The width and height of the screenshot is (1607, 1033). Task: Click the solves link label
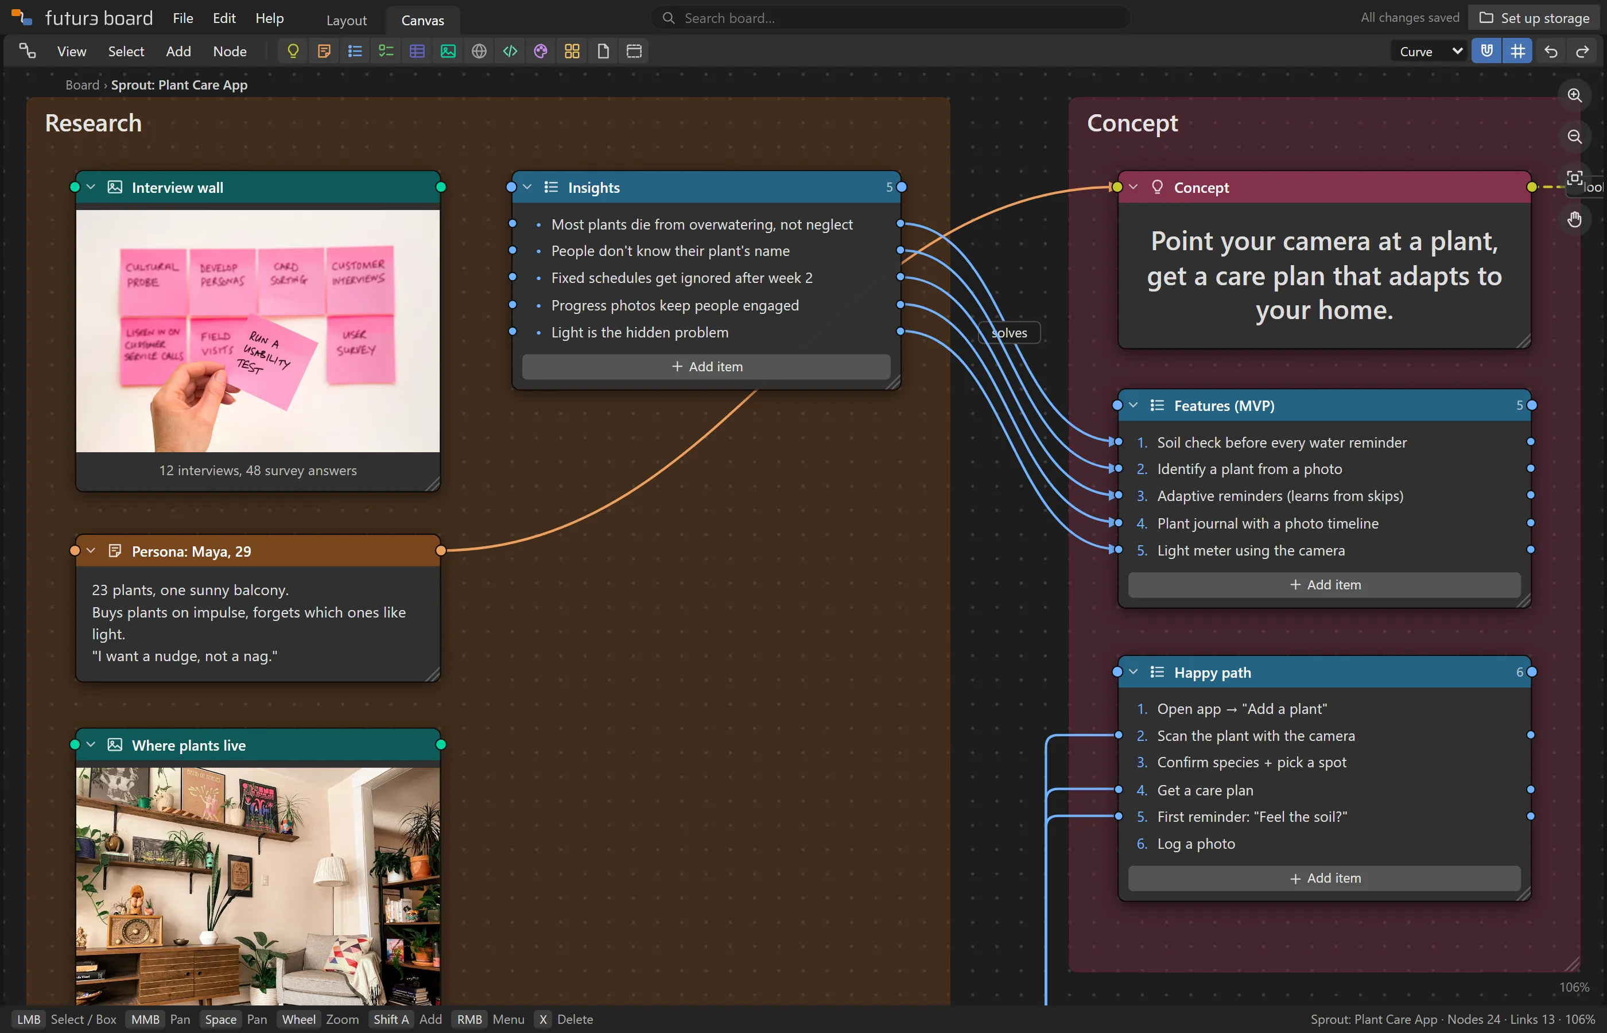tap(1010, 333)
